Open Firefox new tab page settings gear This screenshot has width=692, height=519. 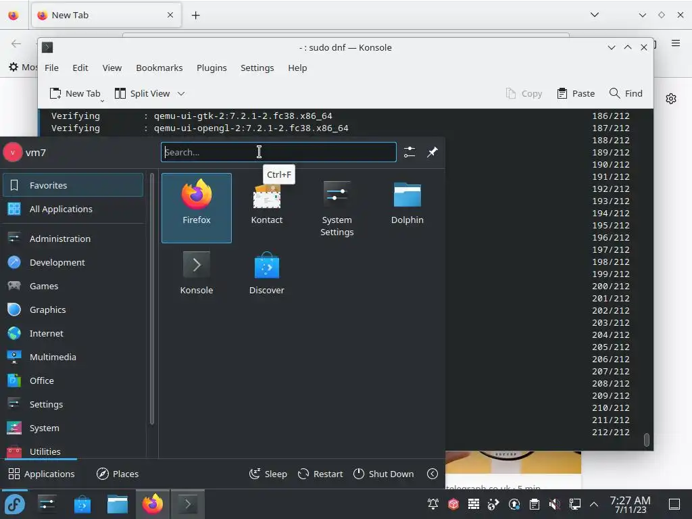[x=671, y=99]
